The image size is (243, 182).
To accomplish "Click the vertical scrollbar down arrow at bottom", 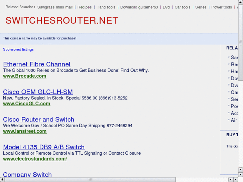I will pos(241,175).
